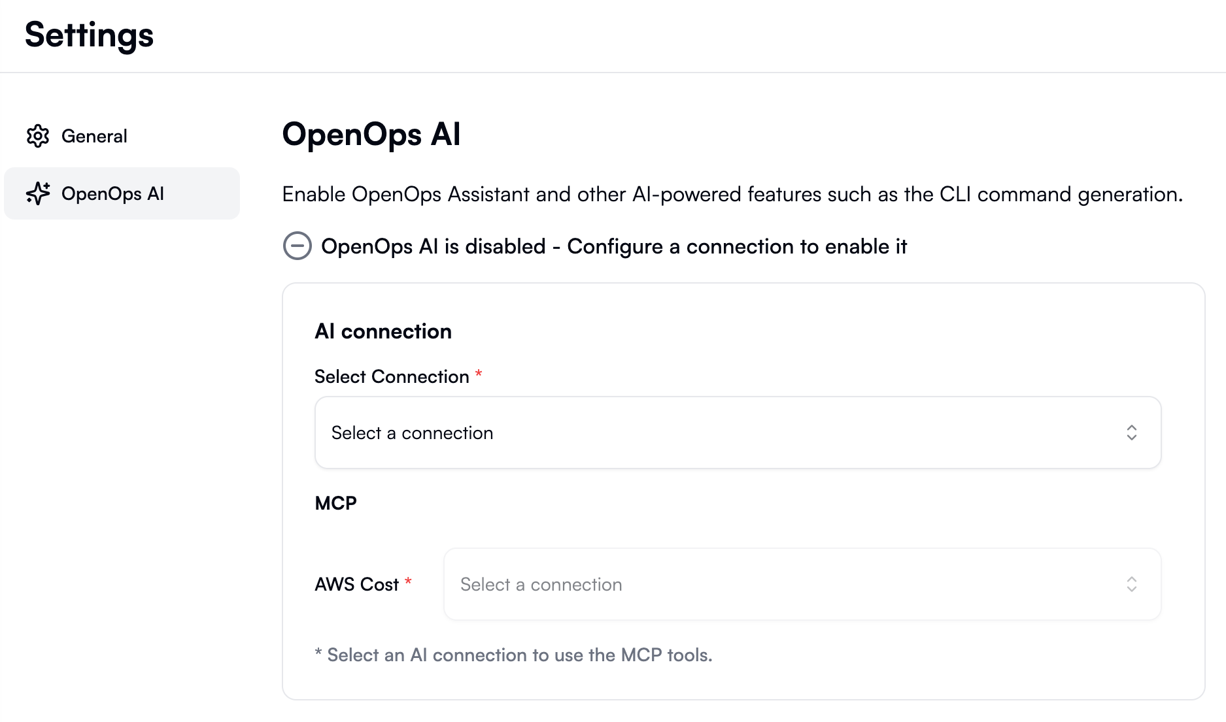This screenshot has height=722, width=1226.
Task: Click the settings gear in the left sidebar
Action: [39, 136]
